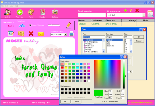Click Add to Custom Colors button
This screenshot has height=106, width=155.
click(x=110, y=102)
